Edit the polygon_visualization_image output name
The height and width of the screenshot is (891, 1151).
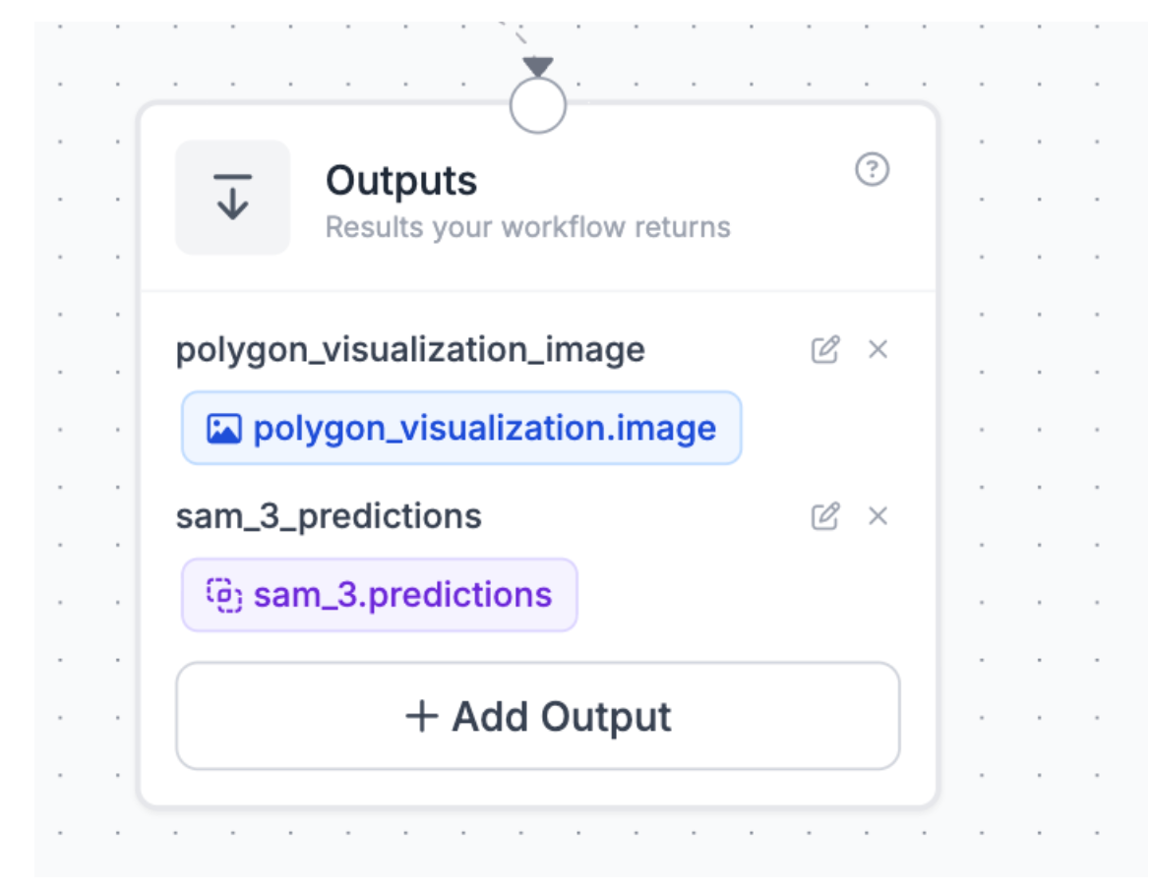pos(824,349)
